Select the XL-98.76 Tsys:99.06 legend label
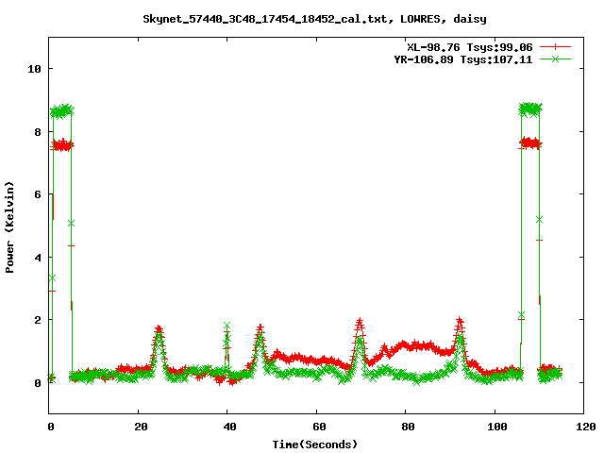 tap(470, 47)
